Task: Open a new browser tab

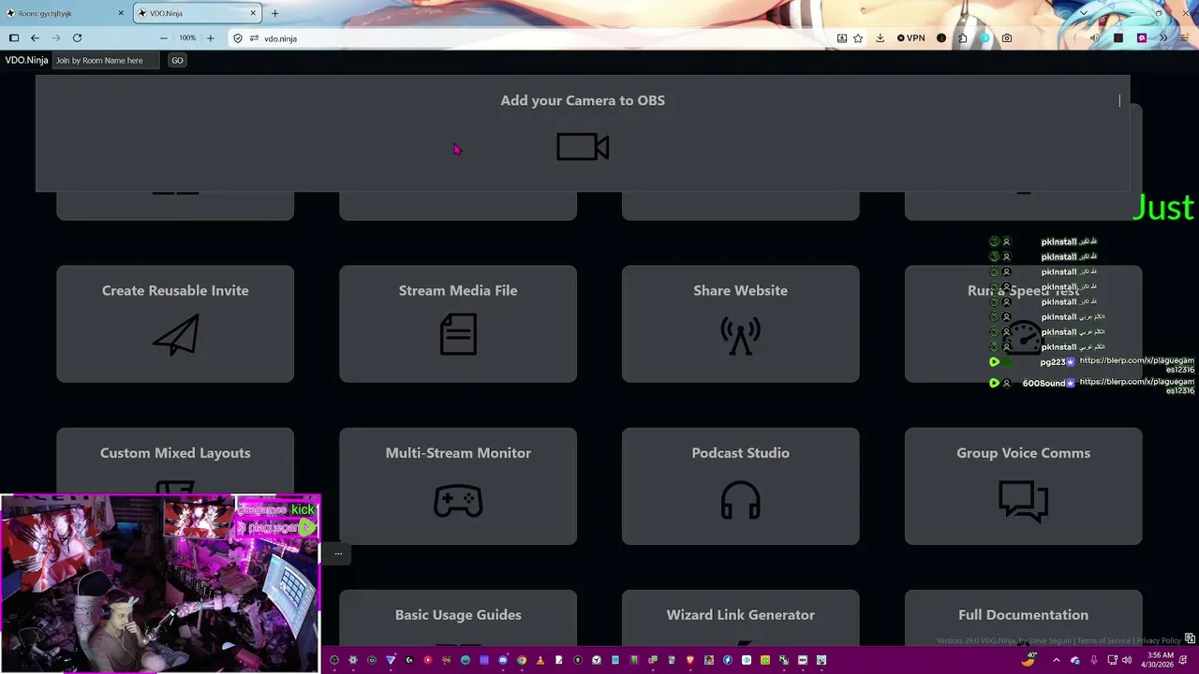Action: coord(274,13)
